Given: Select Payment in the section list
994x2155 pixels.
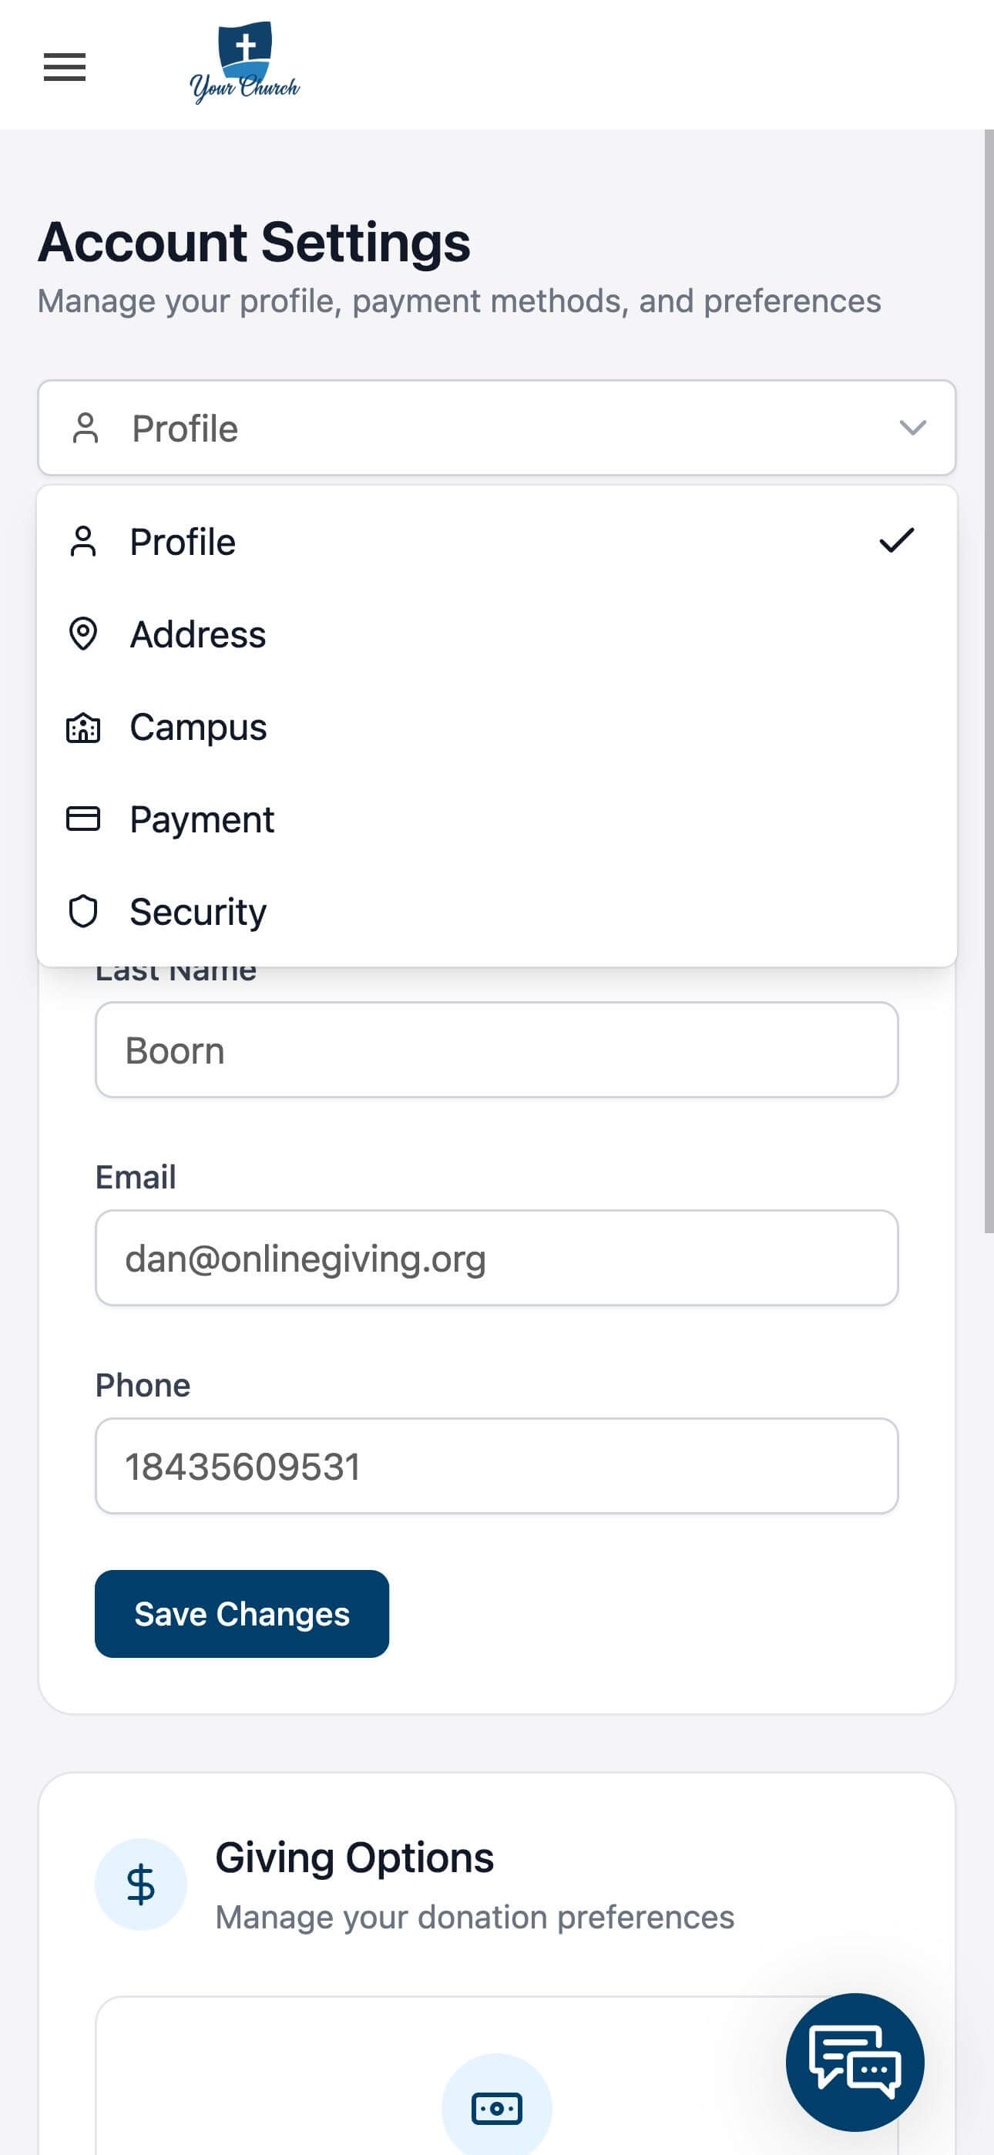Looking at the screenshot, I should 497,819.
